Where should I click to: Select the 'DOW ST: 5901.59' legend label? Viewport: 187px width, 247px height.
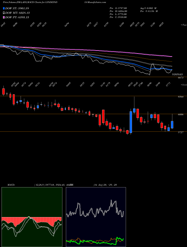pyautogui.click(x=17, y=8)
